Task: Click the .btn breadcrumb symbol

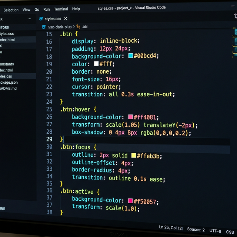Action: tap(85, 27)
